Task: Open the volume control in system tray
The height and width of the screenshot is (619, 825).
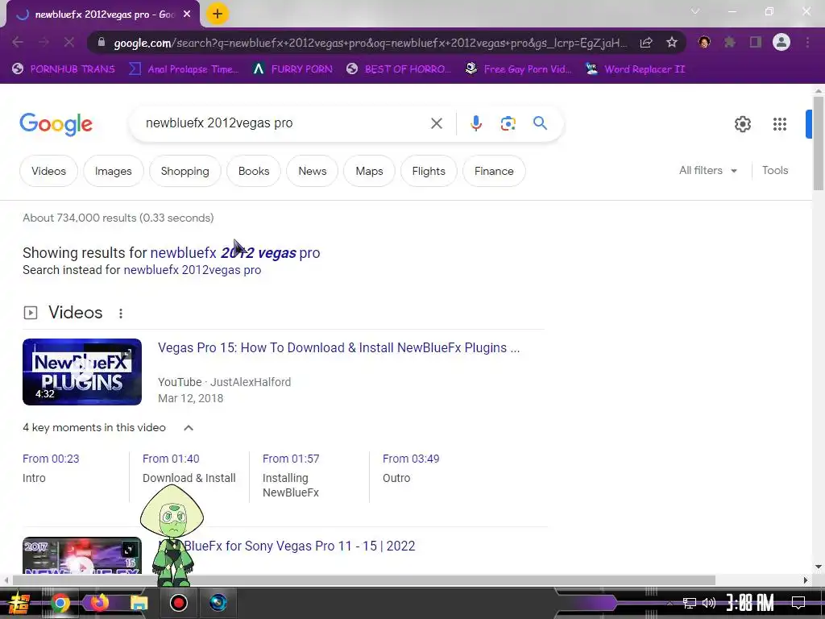Action: [709, 603]
